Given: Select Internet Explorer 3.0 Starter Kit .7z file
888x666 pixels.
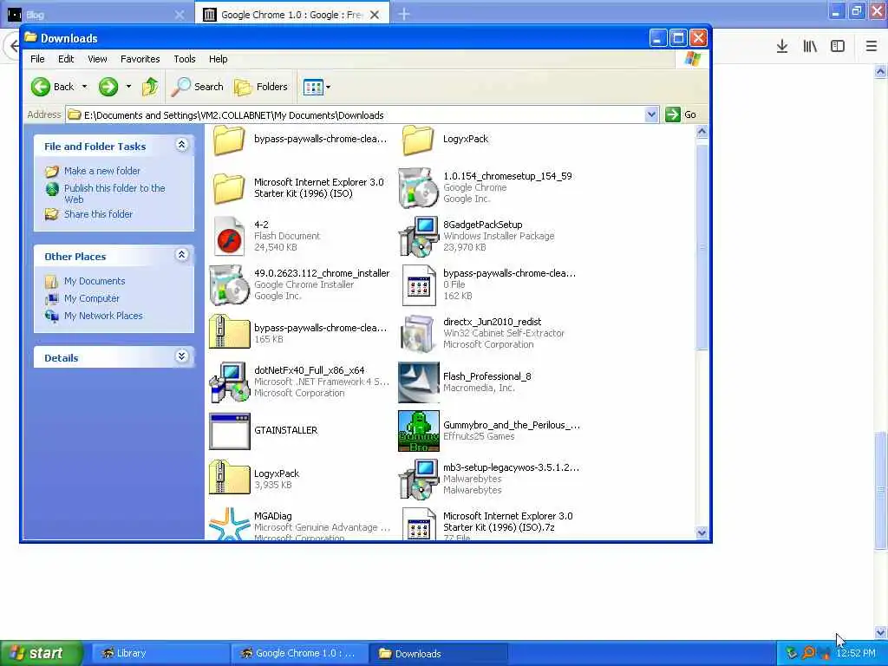Looking at the screenshot, I should point(419,524).
